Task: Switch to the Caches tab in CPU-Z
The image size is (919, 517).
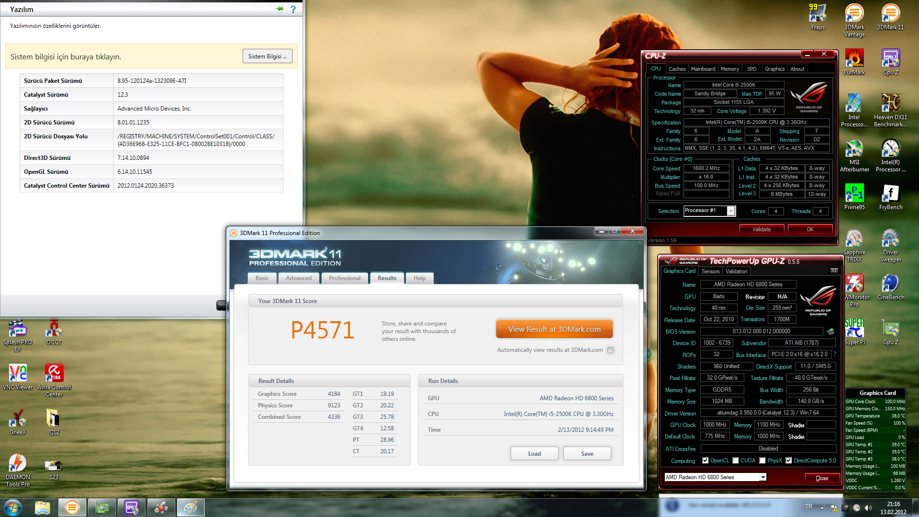Action: (677, 69)
